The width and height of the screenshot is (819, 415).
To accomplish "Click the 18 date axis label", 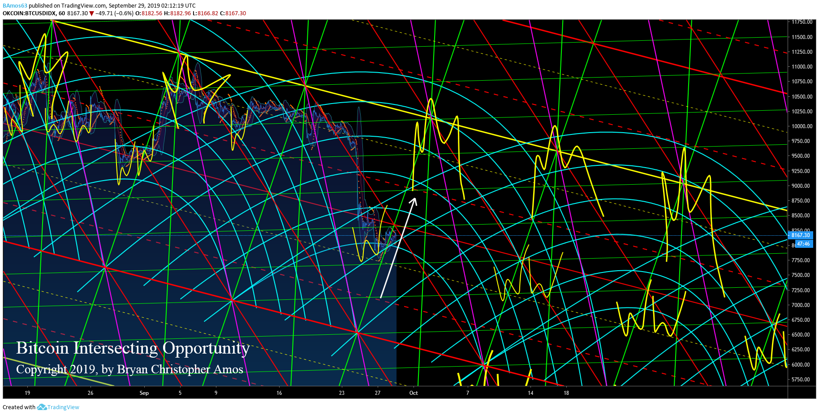I will pos(566,393).
